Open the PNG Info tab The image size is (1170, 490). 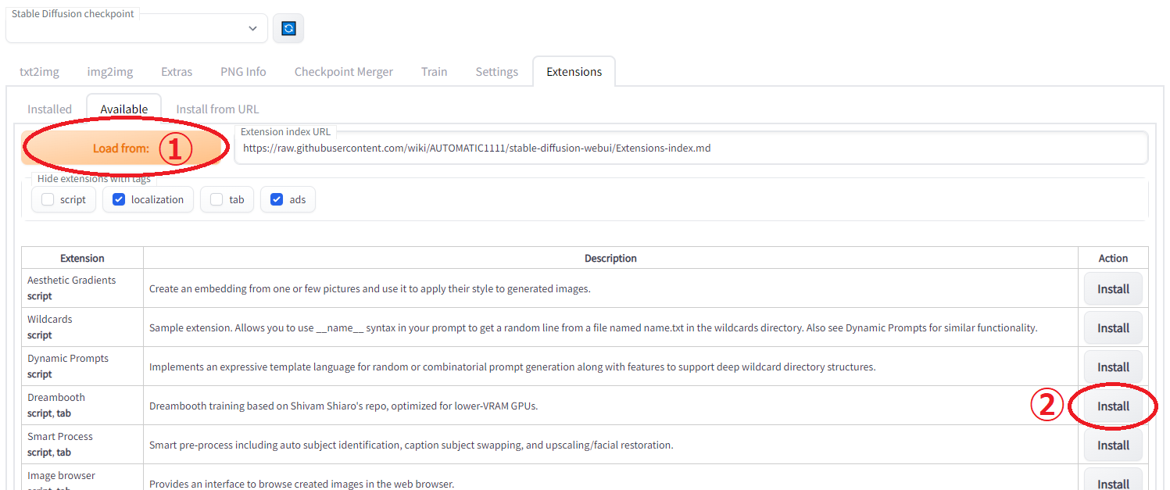[243, 72]
